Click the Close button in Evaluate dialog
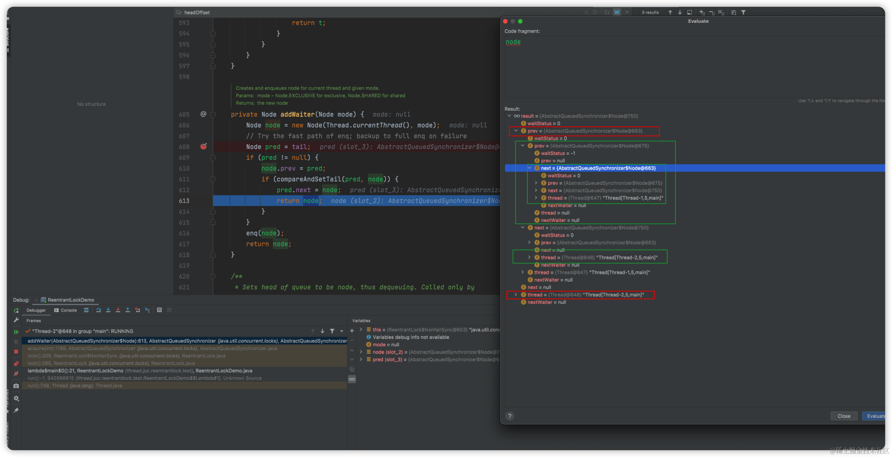This screenshot has height=457, width=892. coord(843,416)
